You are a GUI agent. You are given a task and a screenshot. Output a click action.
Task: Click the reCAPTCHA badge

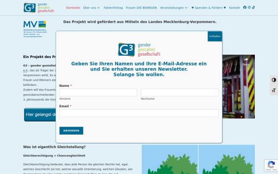pyautogui.click(x=271, y=165)
